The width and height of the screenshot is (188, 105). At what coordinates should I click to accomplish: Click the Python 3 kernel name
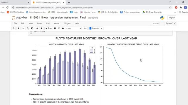click(x=169, y=23)
